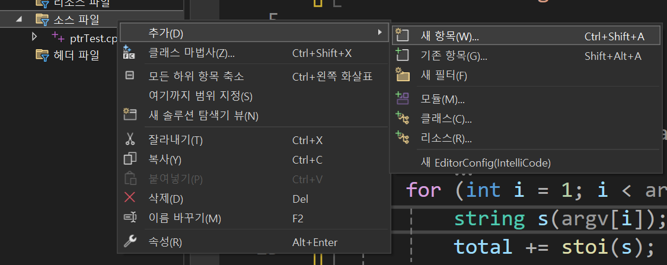Click the new item icon beside 새 항목
Screen dimensions: 667x265
[401, 35]
